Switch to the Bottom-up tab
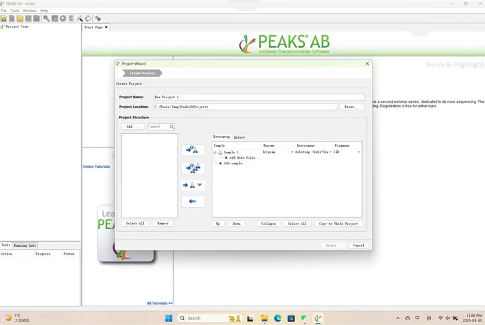 point(222,137)
